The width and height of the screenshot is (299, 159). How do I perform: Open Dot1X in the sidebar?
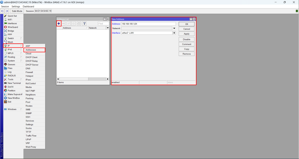click(11, 87)
